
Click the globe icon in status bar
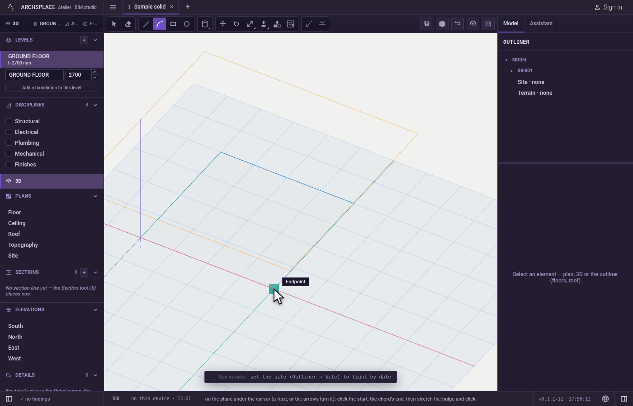tap(605, 399)
